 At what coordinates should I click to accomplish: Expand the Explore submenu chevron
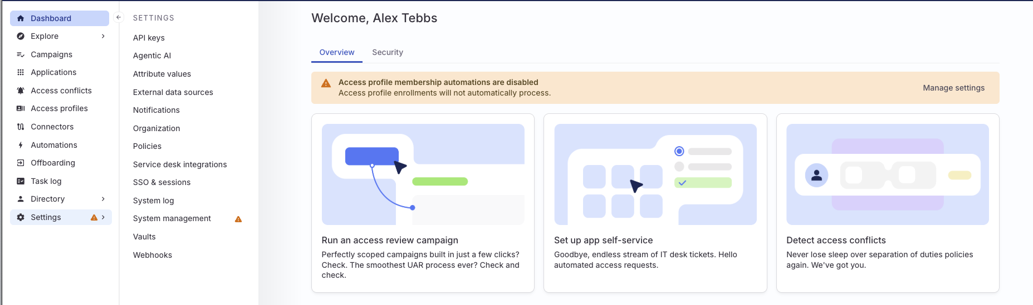103,36
